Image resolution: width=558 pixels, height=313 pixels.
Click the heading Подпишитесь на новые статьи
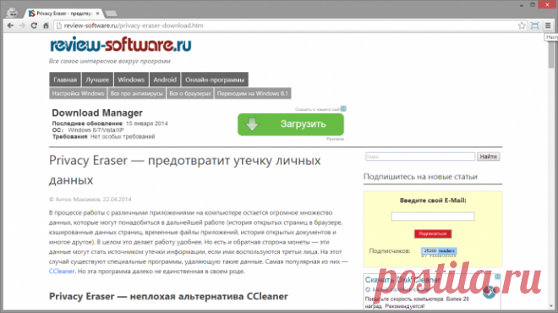420,177
